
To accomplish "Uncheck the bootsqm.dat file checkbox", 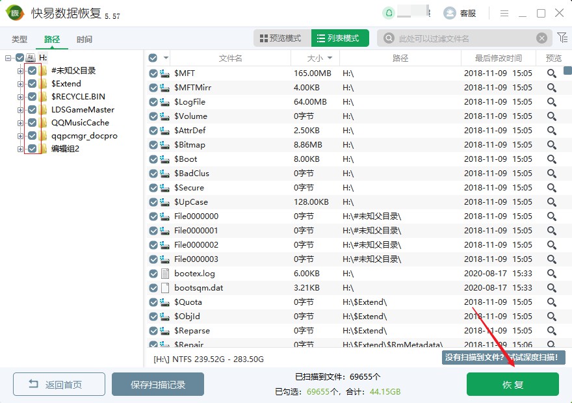I will coord(153,288).
